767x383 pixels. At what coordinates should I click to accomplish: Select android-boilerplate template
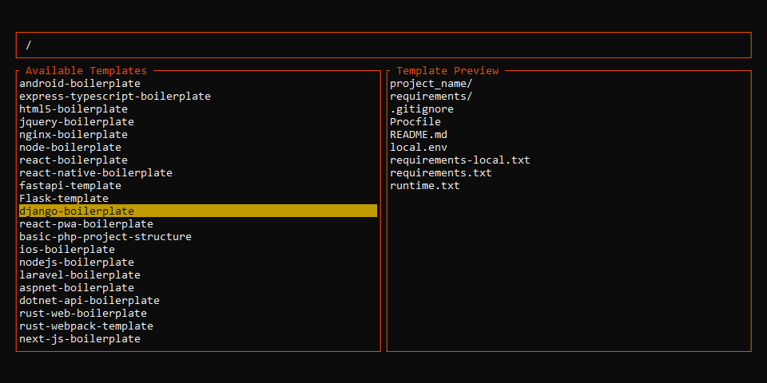pyautogui.click(x=80, y=84)
